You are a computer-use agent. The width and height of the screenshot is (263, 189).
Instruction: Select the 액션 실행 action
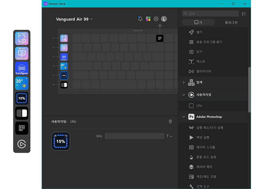pos(213,137)
